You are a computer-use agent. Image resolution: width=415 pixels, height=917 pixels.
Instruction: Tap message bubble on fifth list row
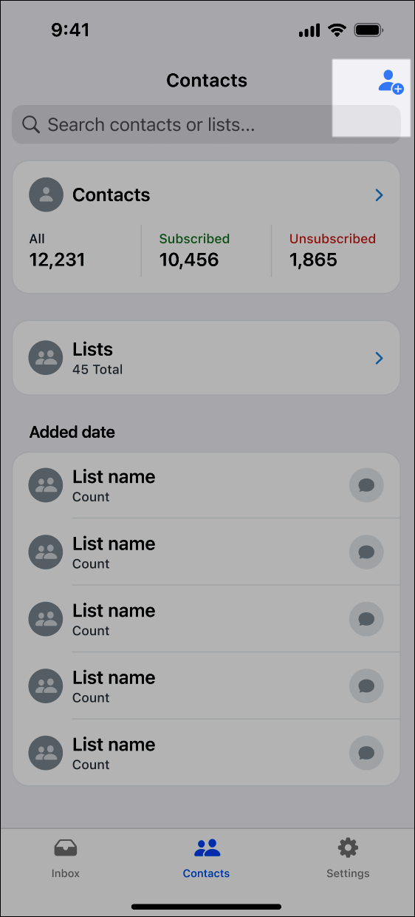click(366, 754)
